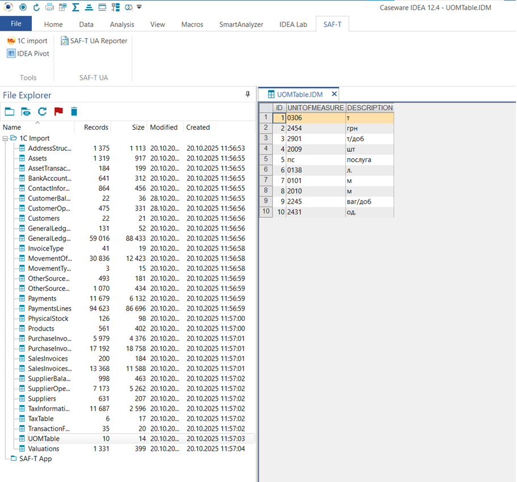Select the Customers database in the tree

tap(44, 219)
